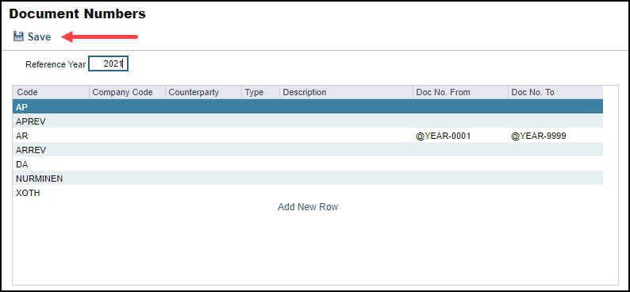Click the Doc No. From column header
This screenshot has height=292, width=630.
click(x=460, y=92)
